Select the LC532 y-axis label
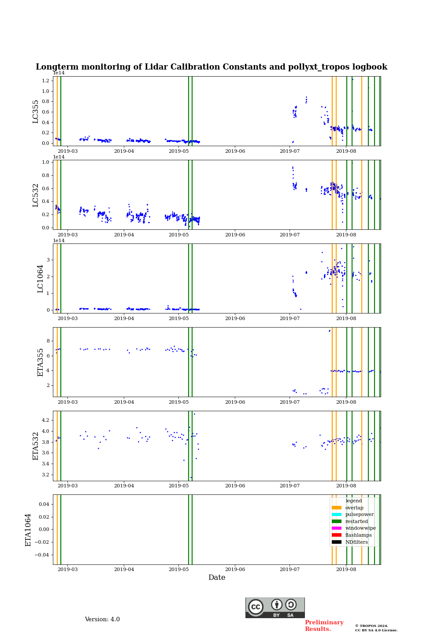 tap(36, 195)
